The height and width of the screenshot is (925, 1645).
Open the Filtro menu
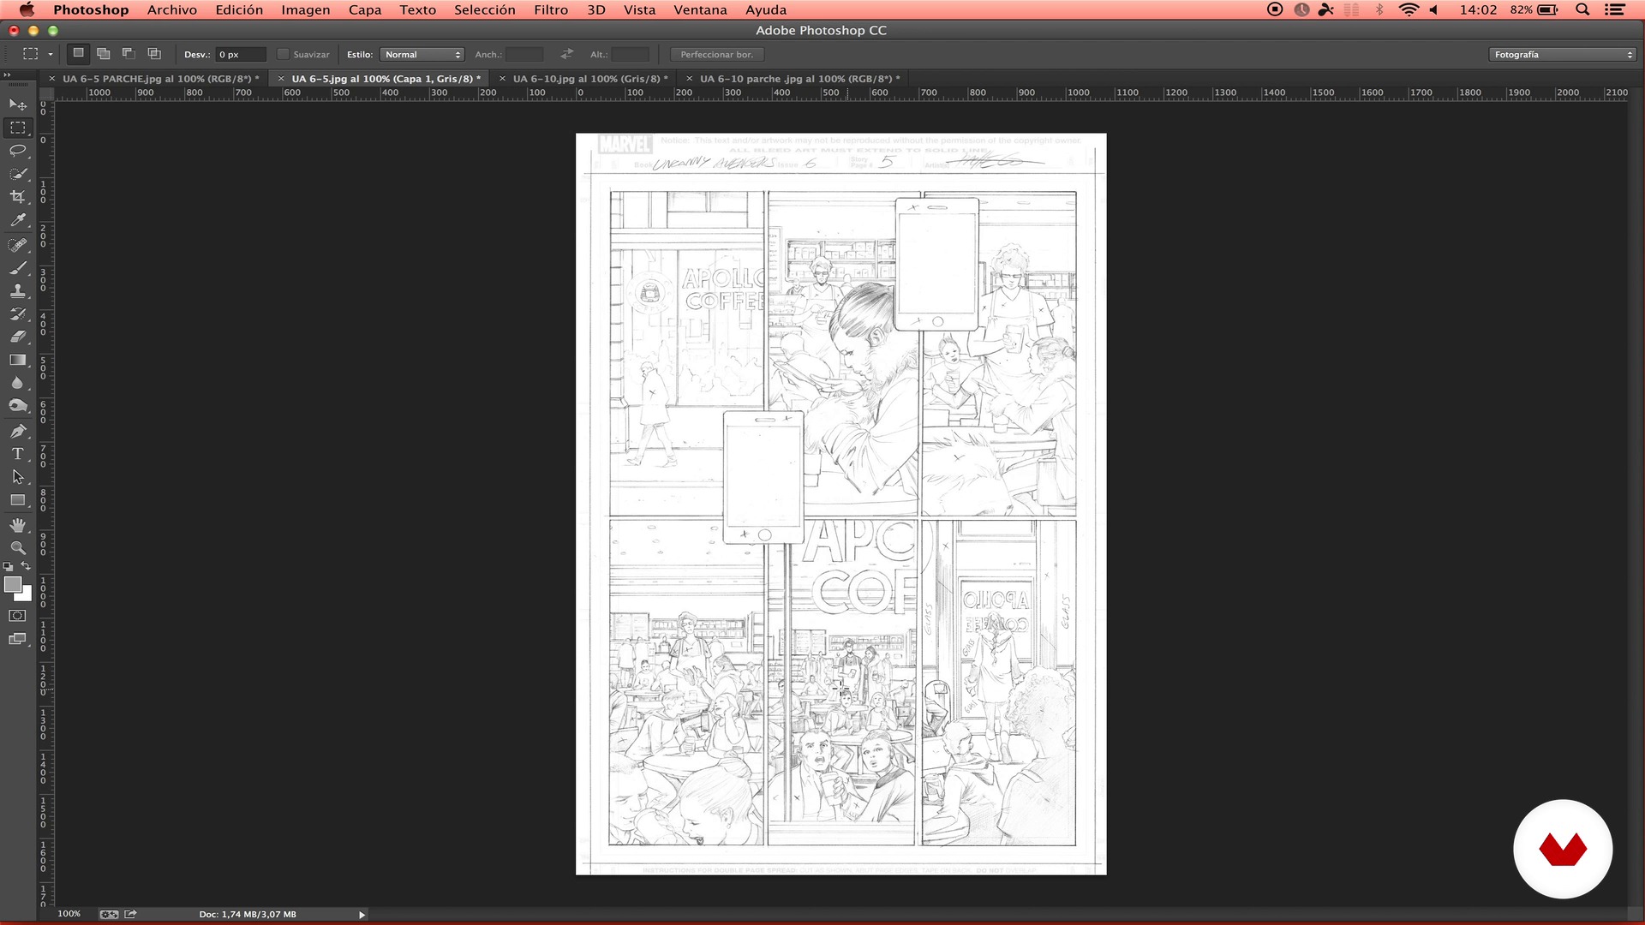click(551, 9)
